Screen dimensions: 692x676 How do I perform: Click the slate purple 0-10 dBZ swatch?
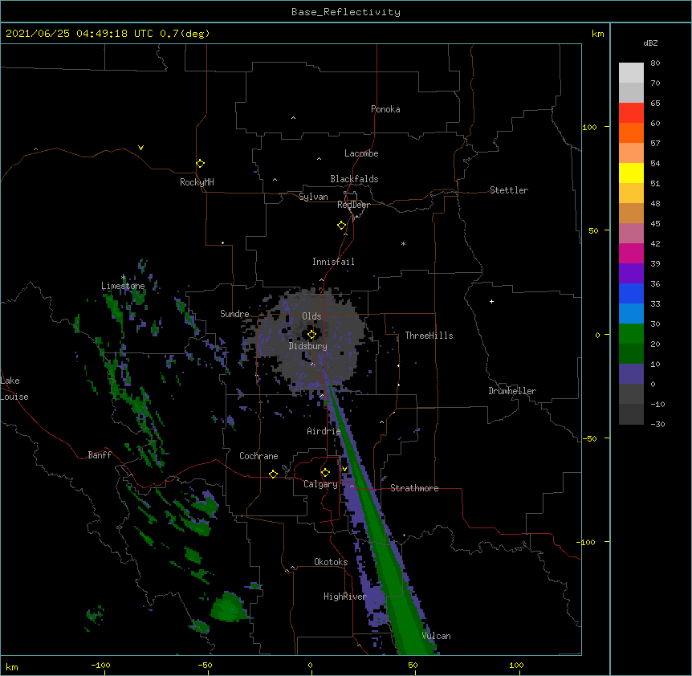[631, 374]
